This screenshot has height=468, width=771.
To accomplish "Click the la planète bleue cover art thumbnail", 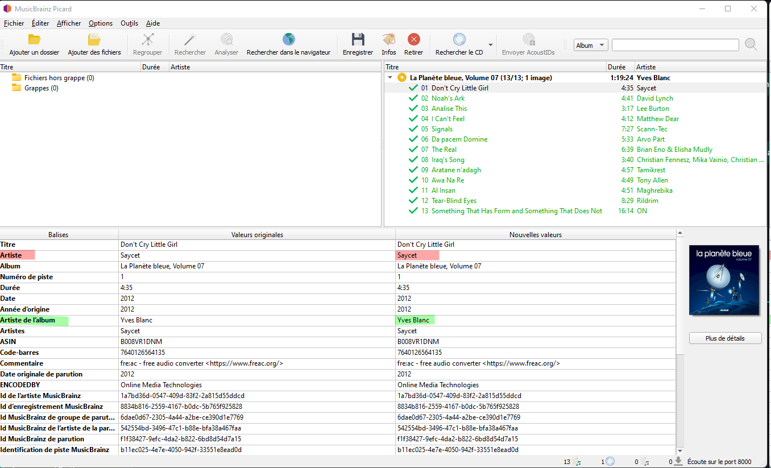I will coord(725,280).
